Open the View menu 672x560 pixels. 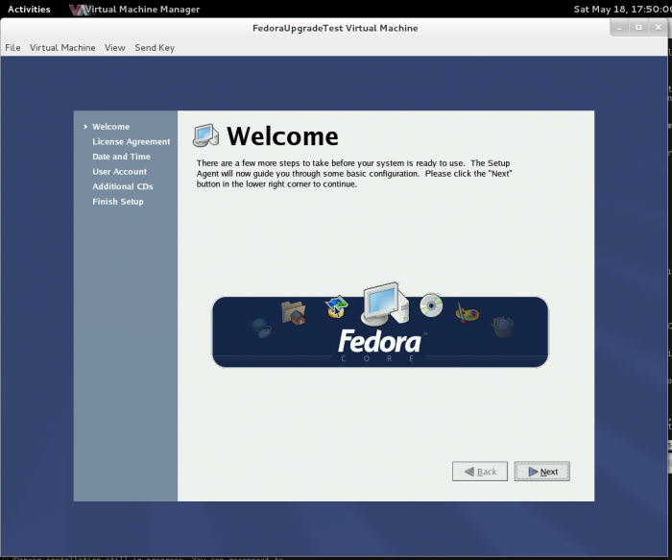pos(115,48)
